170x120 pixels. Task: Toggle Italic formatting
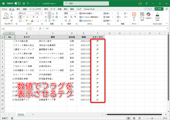pos(24,17)
